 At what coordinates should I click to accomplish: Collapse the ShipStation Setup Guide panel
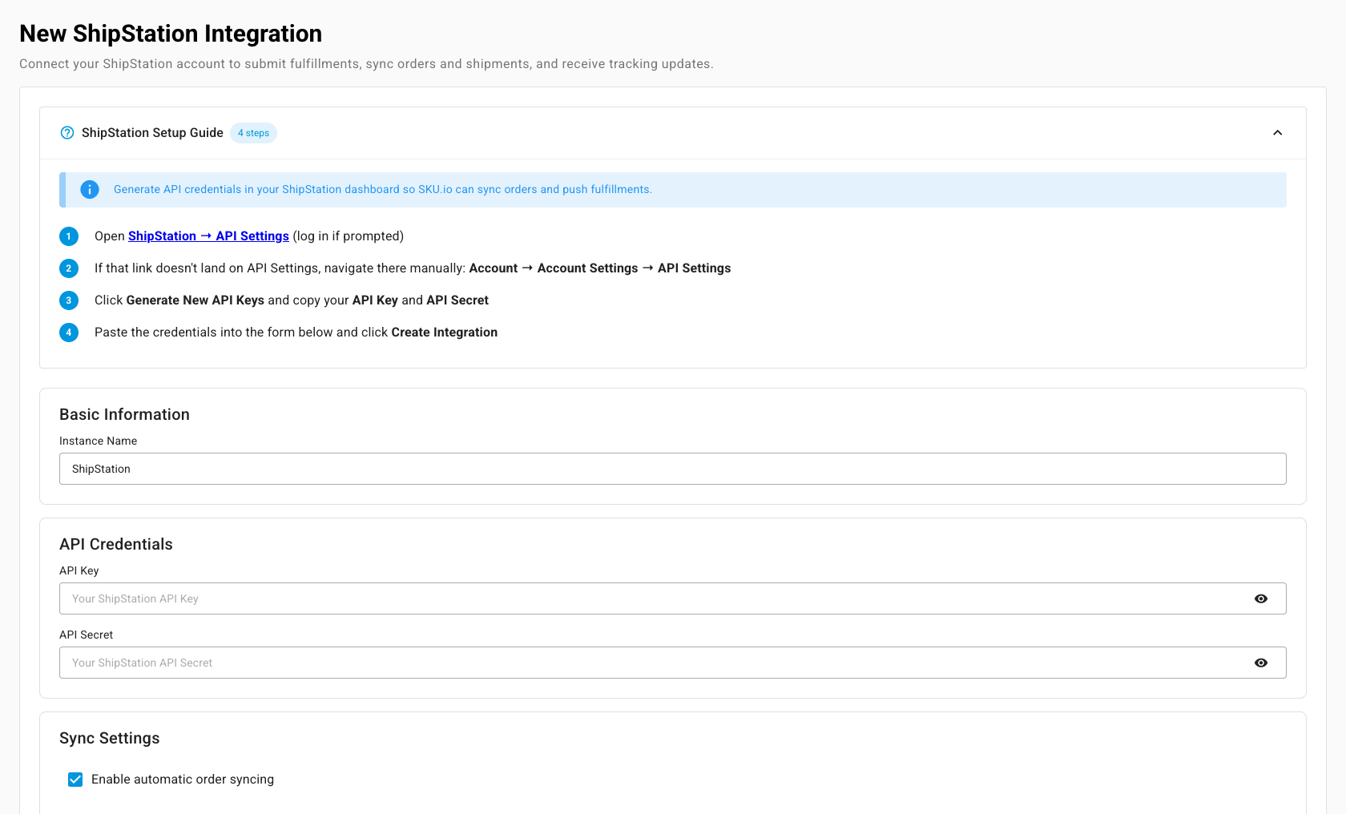[1278, 133]
